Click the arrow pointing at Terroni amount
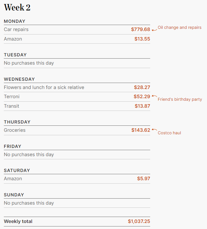 (154, 96)
